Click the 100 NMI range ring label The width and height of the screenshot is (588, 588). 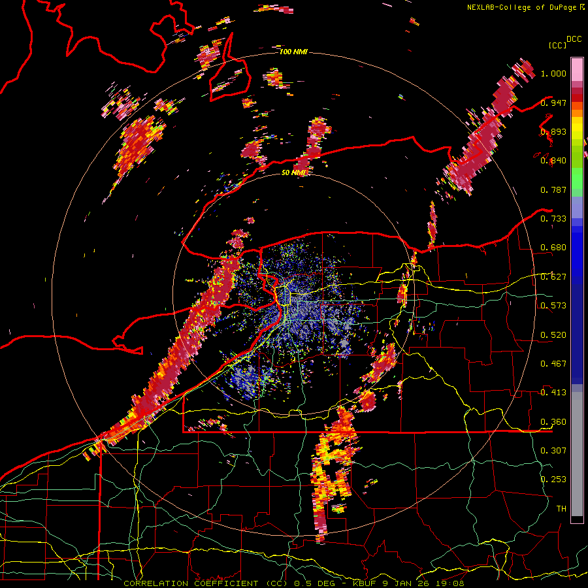[x=293, y=52]
